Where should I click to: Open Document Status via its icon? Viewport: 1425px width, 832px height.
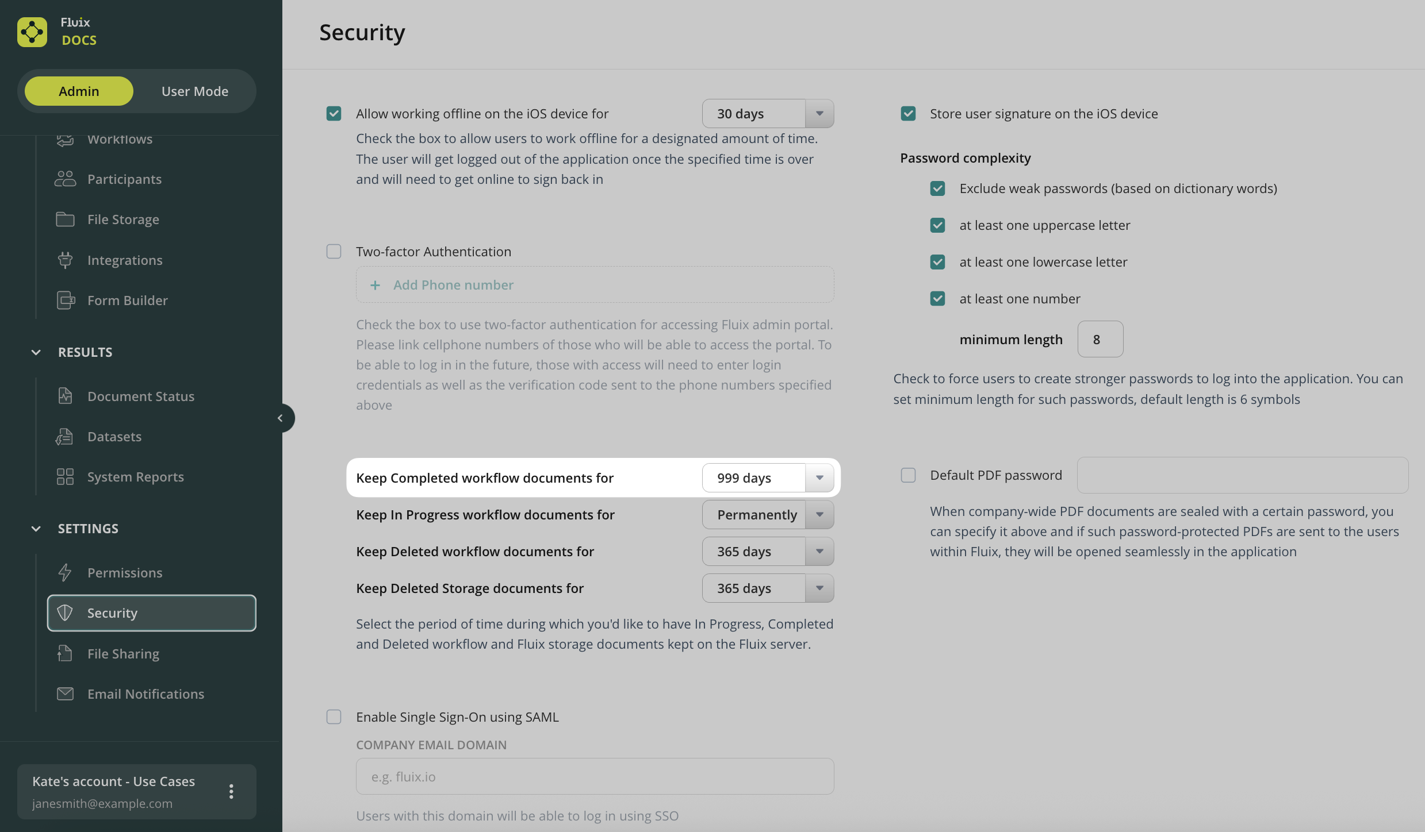pyautogui.click(x=65, y=396)
